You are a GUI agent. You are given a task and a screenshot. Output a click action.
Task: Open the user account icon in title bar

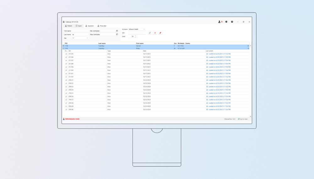click(x=220, y=22)
